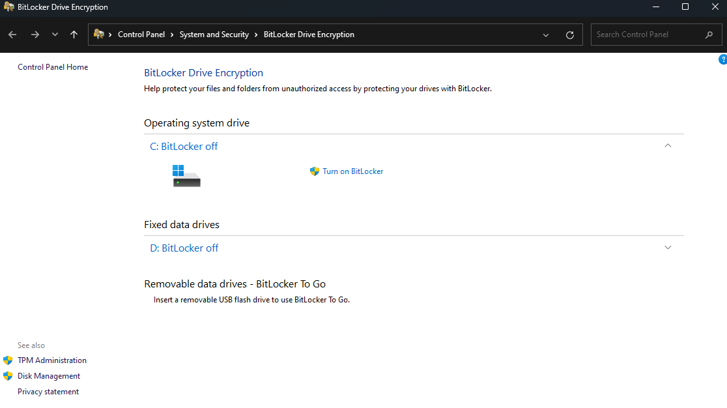Open Control Panel Home
This screenshot has width=727, height=408.
53,67
